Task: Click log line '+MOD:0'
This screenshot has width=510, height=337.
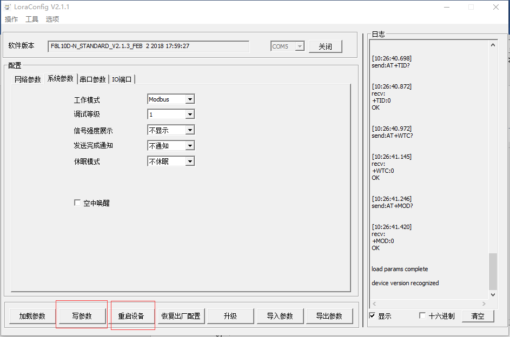Action: (x=383, y=241)
